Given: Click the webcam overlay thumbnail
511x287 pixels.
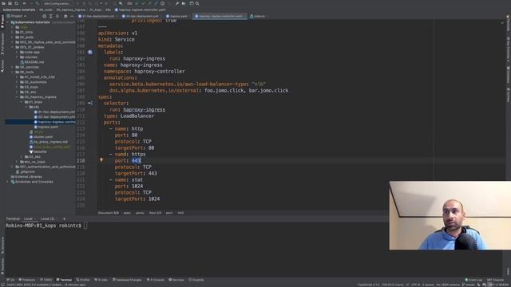Looking at the screenshot, I should pos(450,215).
